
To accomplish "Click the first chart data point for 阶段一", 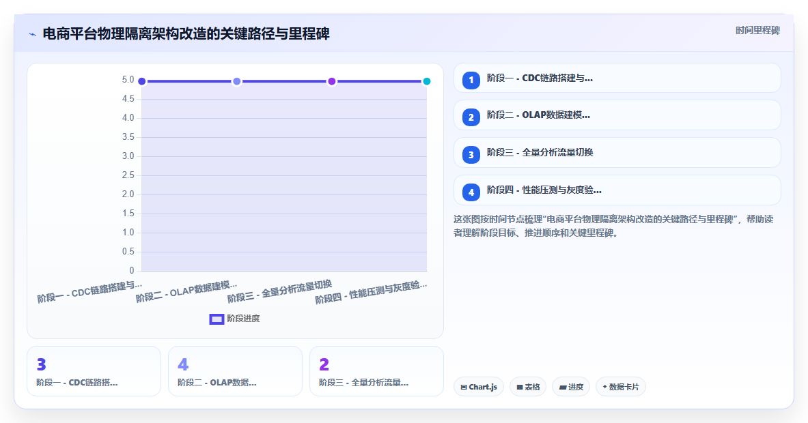I will tap(142, 81).
